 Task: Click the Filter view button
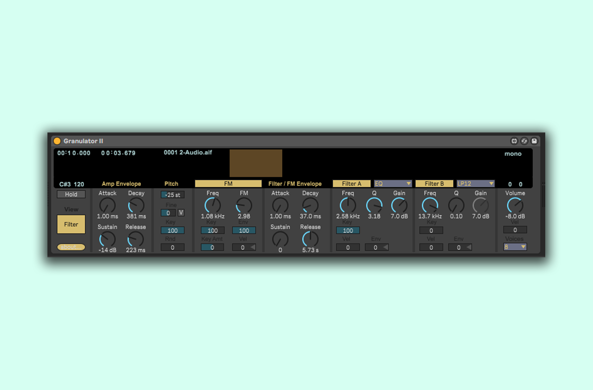(71, 224)
